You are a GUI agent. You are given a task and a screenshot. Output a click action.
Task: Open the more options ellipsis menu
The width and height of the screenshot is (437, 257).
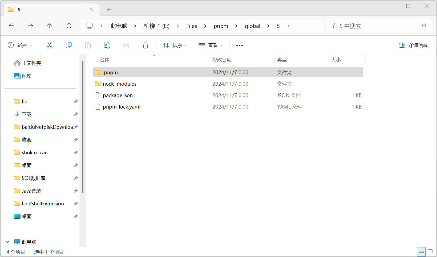click(x=240, y=45)
